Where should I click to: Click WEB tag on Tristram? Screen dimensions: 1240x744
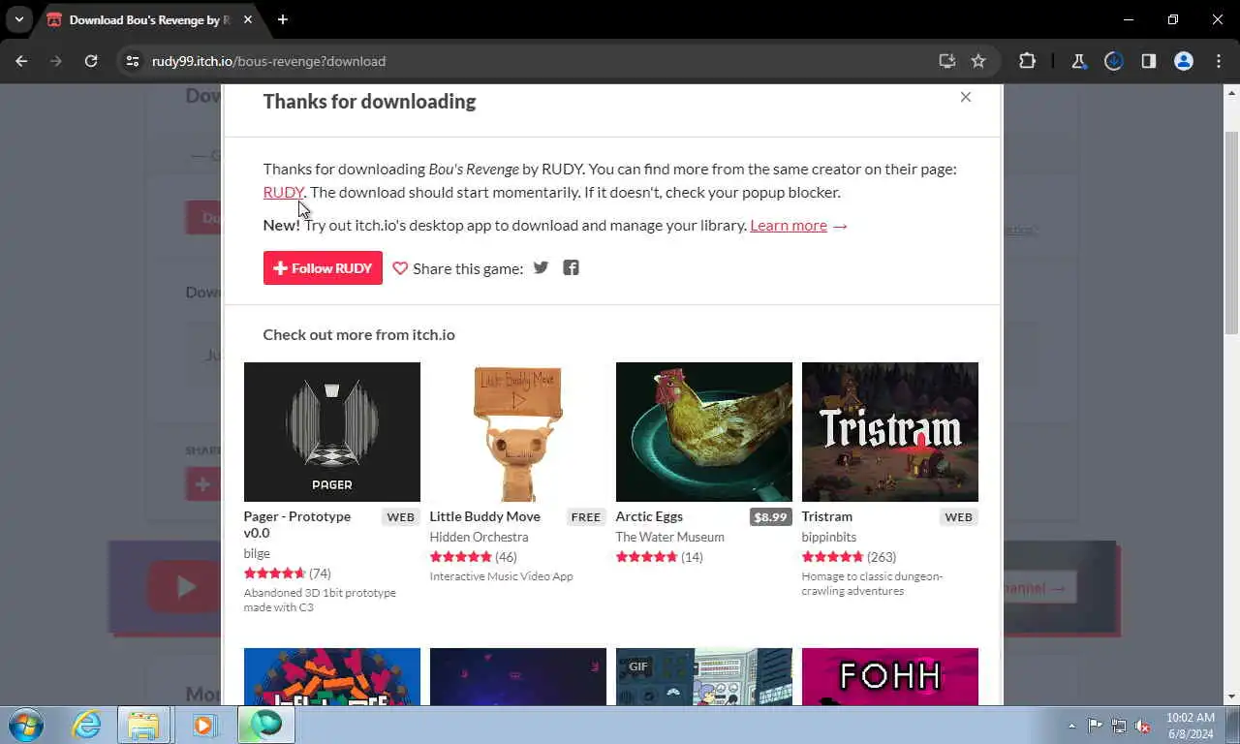click(958, 516)
